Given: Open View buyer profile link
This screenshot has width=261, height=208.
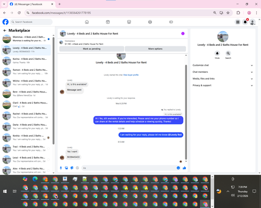Looking at the screenshot, I should pyautogui.click(x=131, y=75).
